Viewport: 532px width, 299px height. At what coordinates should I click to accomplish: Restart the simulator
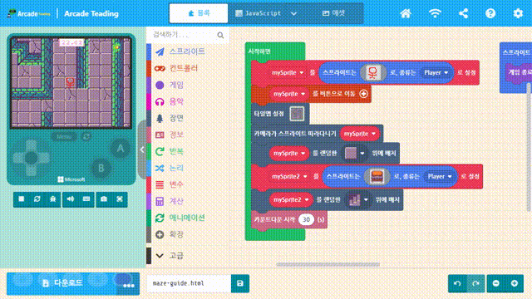(37, 199)
